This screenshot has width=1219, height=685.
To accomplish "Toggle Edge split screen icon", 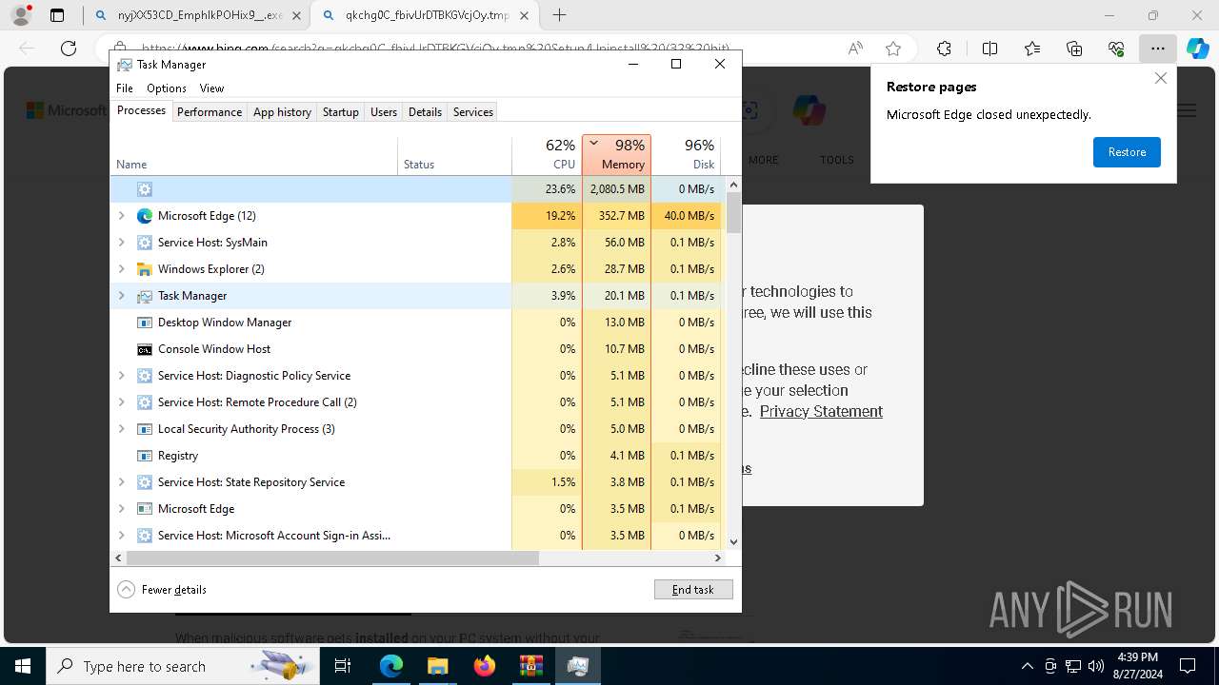I will 989,49.
